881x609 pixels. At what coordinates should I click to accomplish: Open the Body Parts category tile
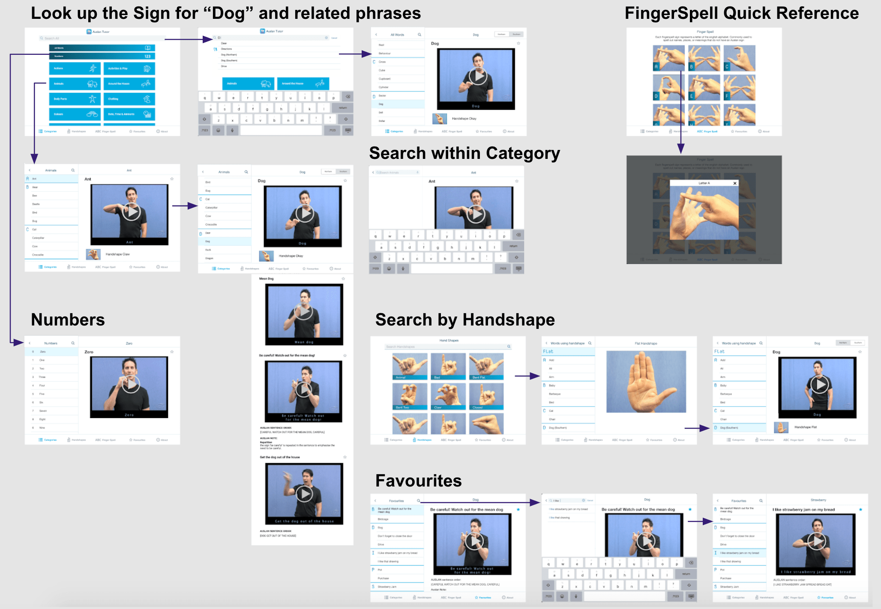pyautogui.click(x=75, y=99)
